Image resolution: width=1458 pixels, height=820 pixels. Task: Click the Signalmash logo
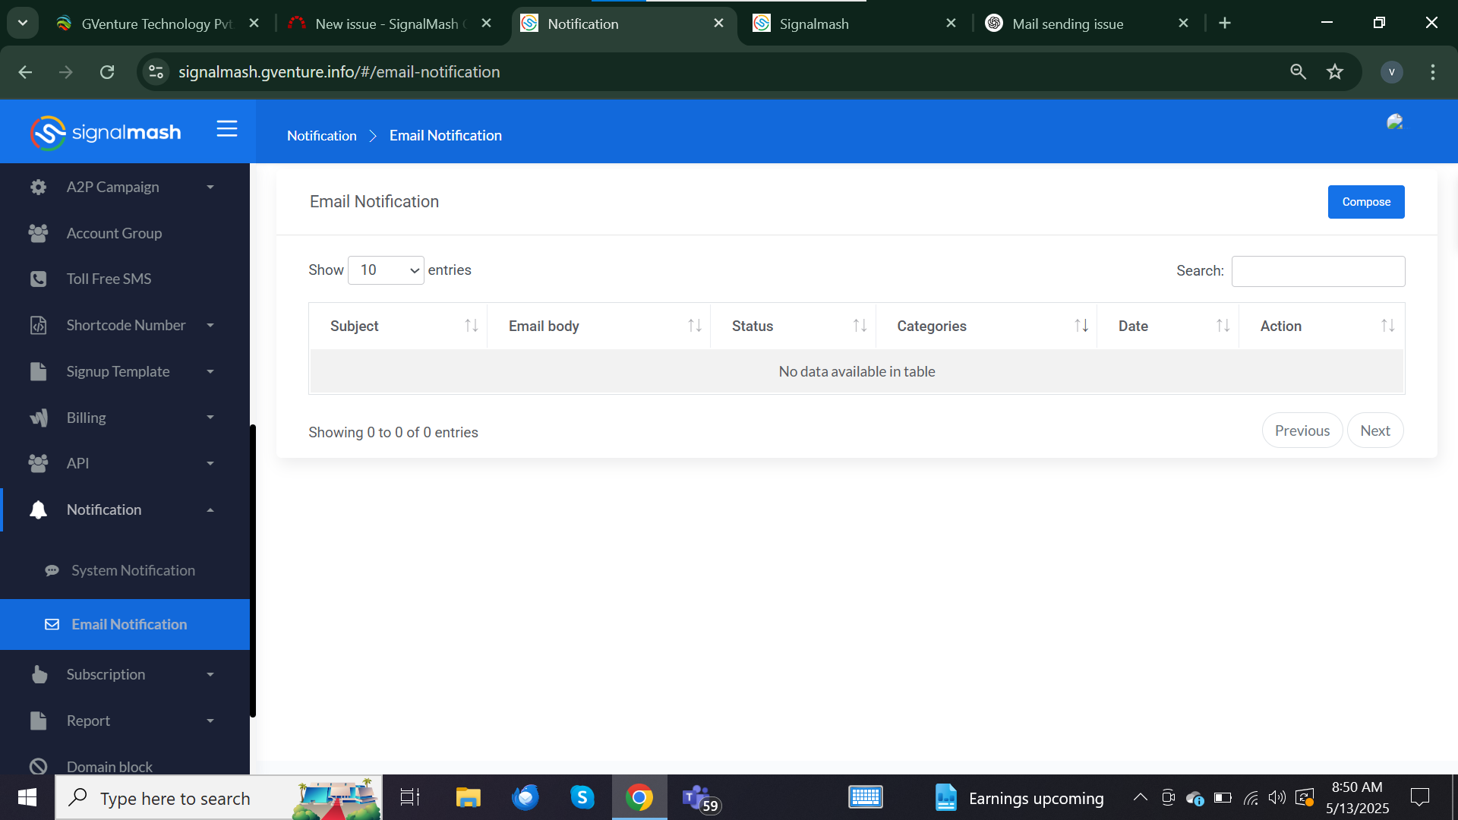click(x=106, y=133)
